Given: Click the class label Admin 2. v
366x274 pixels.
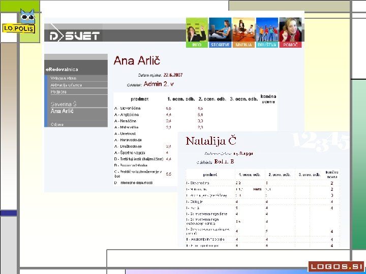Looking at the screenshot, I should (159, 84).
